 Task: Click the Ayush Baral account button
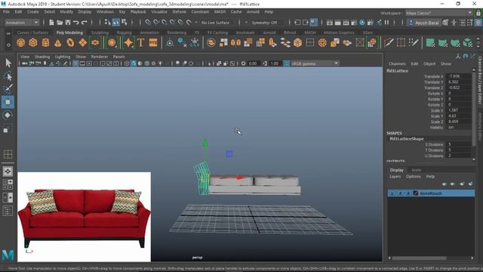coord(423,23)
